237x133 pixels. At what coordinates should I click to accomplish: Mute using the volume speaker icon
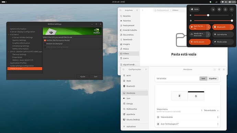191,15
